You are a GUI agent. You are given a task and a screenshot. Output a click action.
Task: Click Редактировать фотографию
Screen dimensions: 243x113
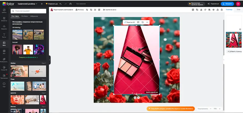62,10
